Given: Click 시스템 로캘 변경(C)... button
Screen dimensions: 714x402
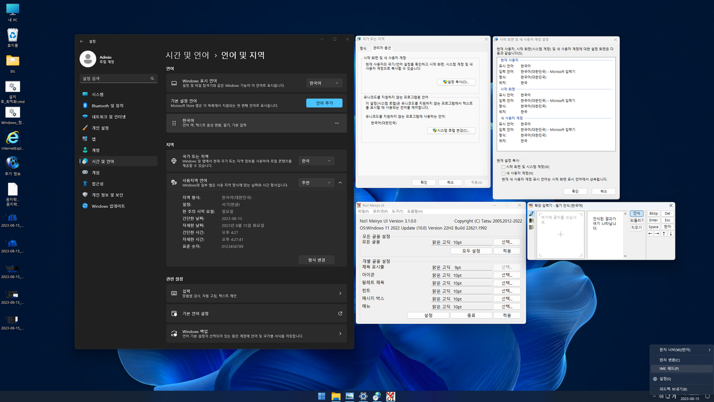Looking at the screenshot, I should tap(451, 130).
